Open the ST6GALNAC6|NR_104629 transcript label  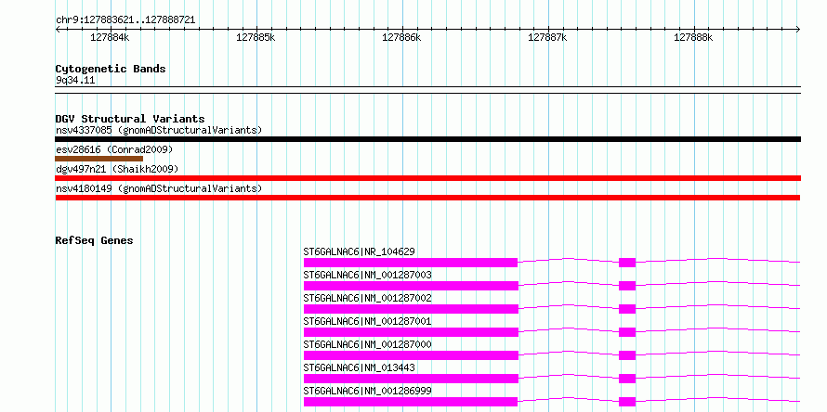(x=360, y=251)
